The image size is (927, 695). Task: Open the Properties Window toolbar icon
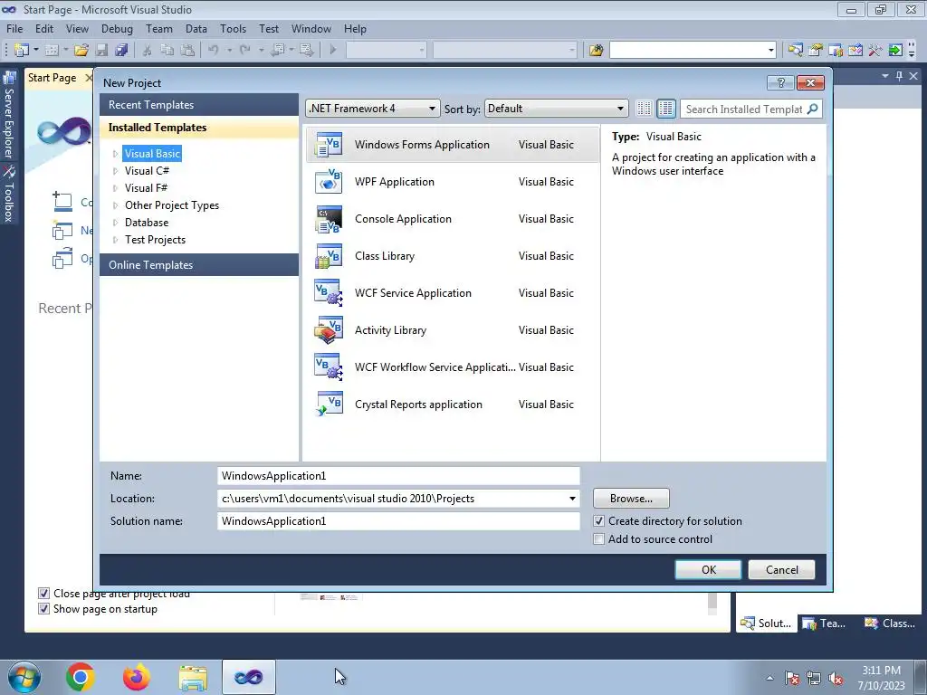[816, 51]
